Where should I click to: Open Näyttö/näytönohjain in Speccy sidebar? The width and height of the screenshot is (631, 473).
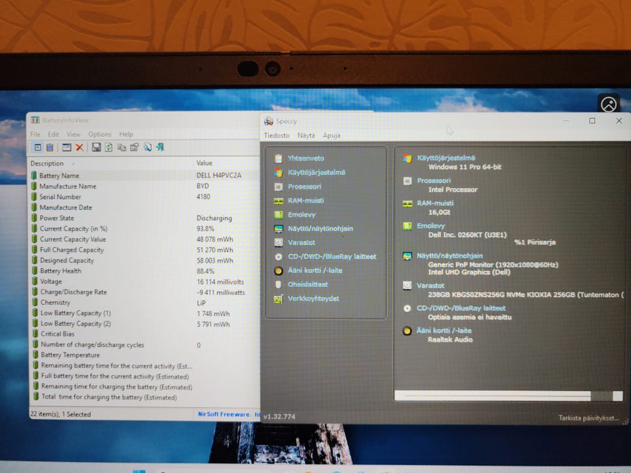point(320,229)
